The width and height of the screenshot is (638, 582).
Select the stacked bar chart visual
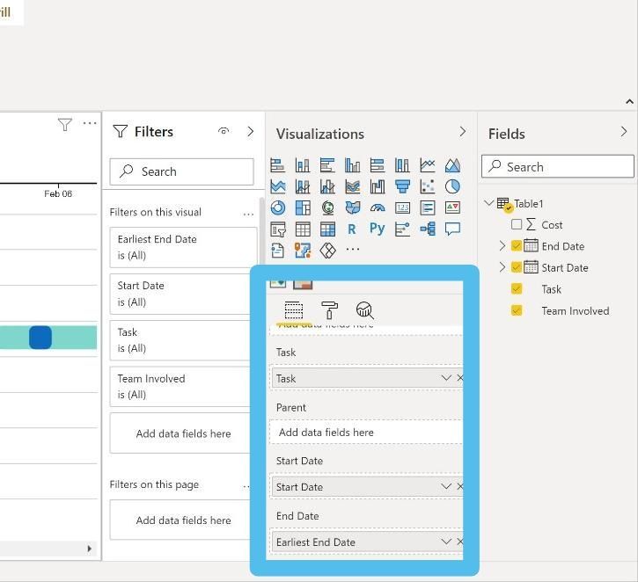(x=277, y=165)
